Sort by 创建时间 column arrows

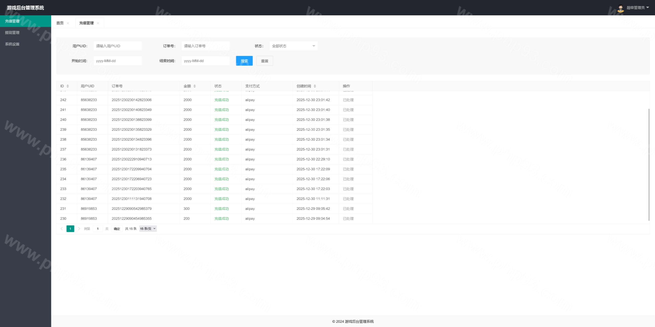(315, 86)
